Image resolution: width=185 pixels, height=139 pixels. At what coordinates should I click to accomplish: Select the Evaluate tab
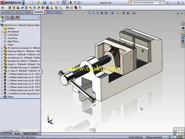39,12
